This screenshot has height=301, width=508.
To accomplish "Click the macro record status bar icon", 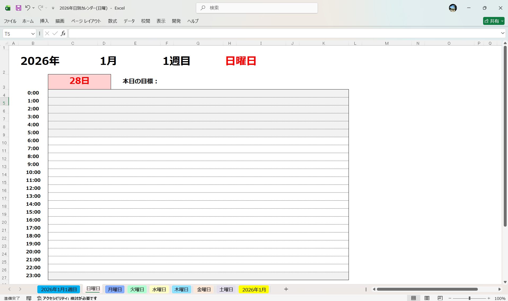I will pos(29,298).
